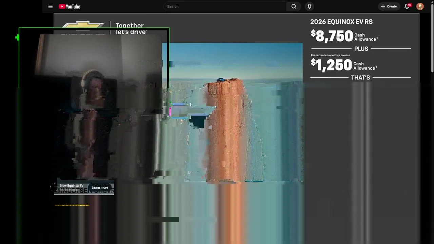Screen dimensions: 434x244
Task: Click the Chevrolet bowtie logo
Action: [x=83, y=25]
